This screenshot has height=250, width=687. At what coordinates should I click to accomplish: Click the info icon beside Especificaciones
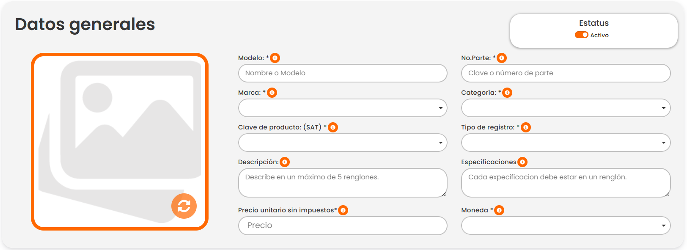[x=522, y=162]
